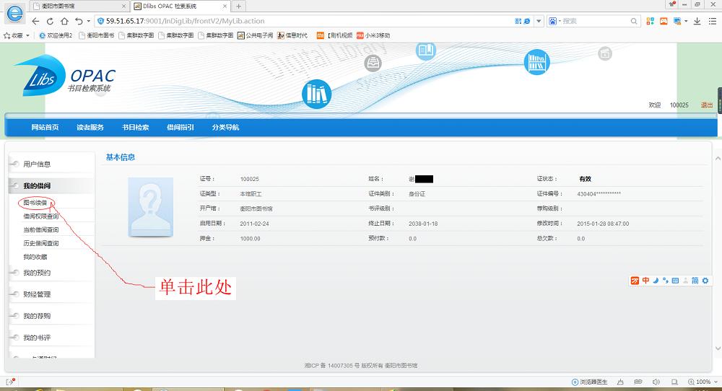Screen dimensions: 722x391
Task: Click the books icon on banner wave
Action: tap(317, 94)
